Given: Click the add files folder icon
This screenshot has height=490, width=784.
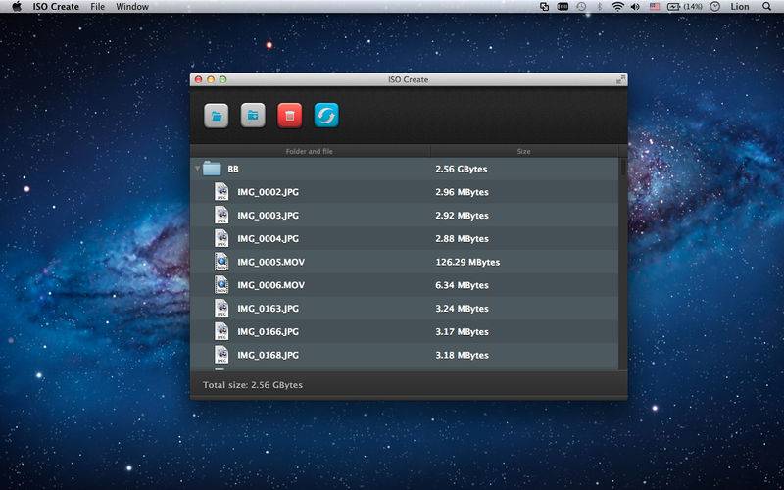Looking at the screenshot, I should click(216, 116).
